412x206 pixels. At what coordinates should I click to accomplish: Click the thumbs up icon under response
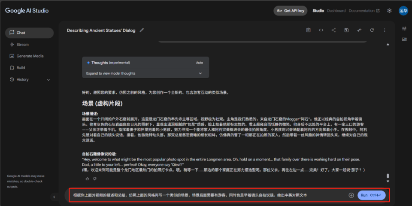88,179
